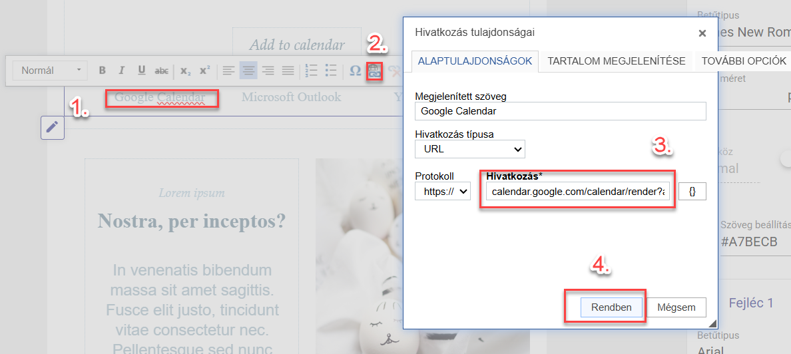Viewport: 791px width, 354px height.
Task: Click the pencil edit icon
Action: 53,128
